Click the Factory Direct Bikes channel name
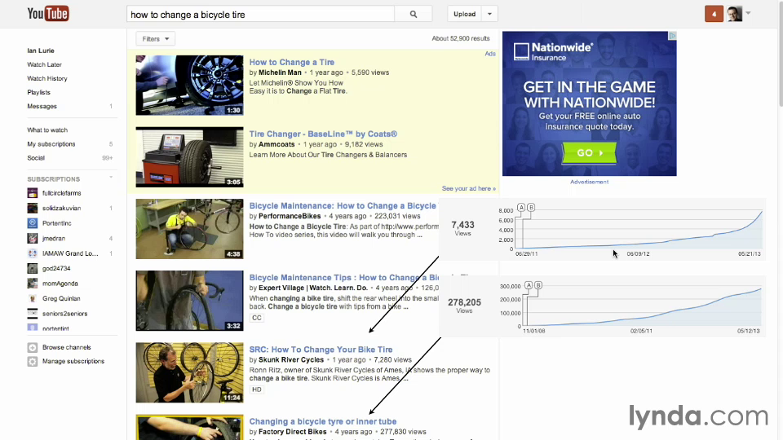Image resolution: width=783 pixels, height=440 pixels. tap(293, 432)
